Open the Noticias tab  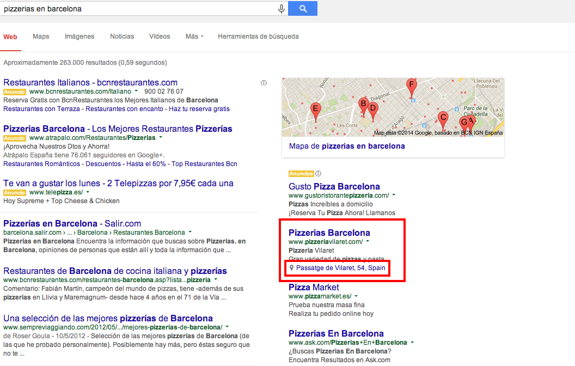point(122,36)
